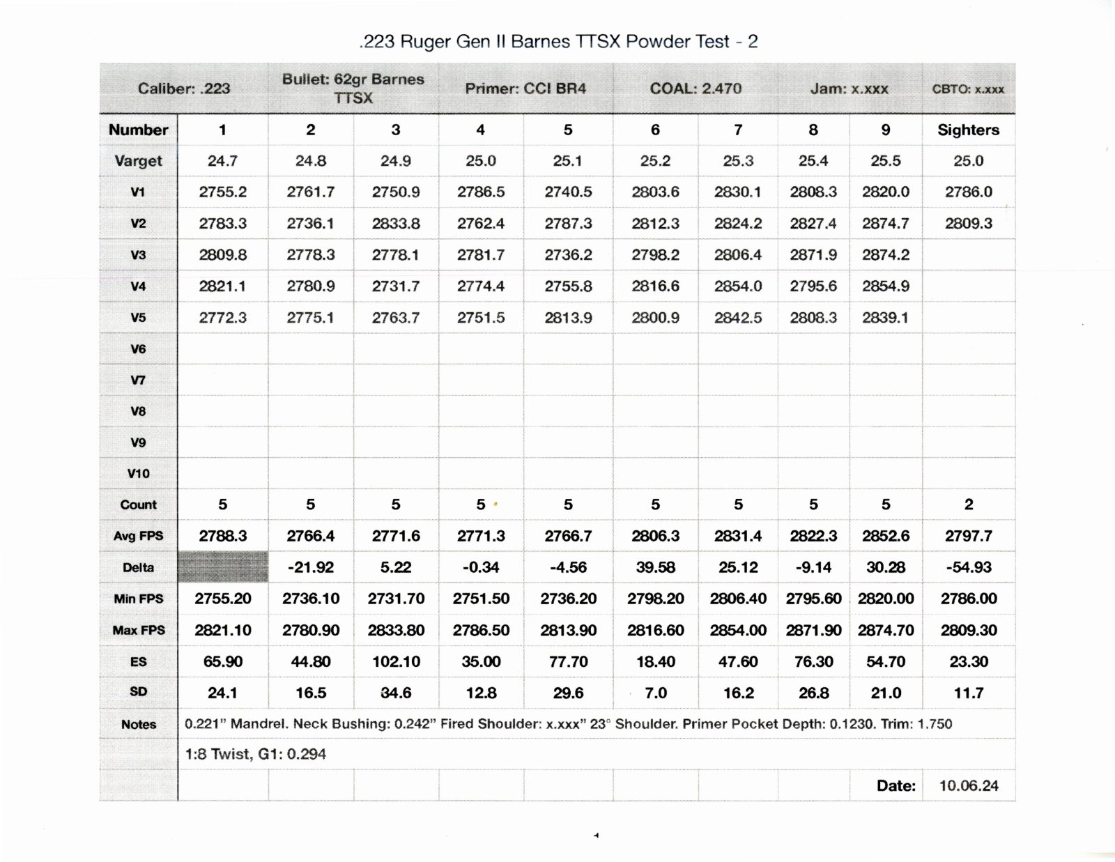Select Delta value -0.34

(481, 568)
